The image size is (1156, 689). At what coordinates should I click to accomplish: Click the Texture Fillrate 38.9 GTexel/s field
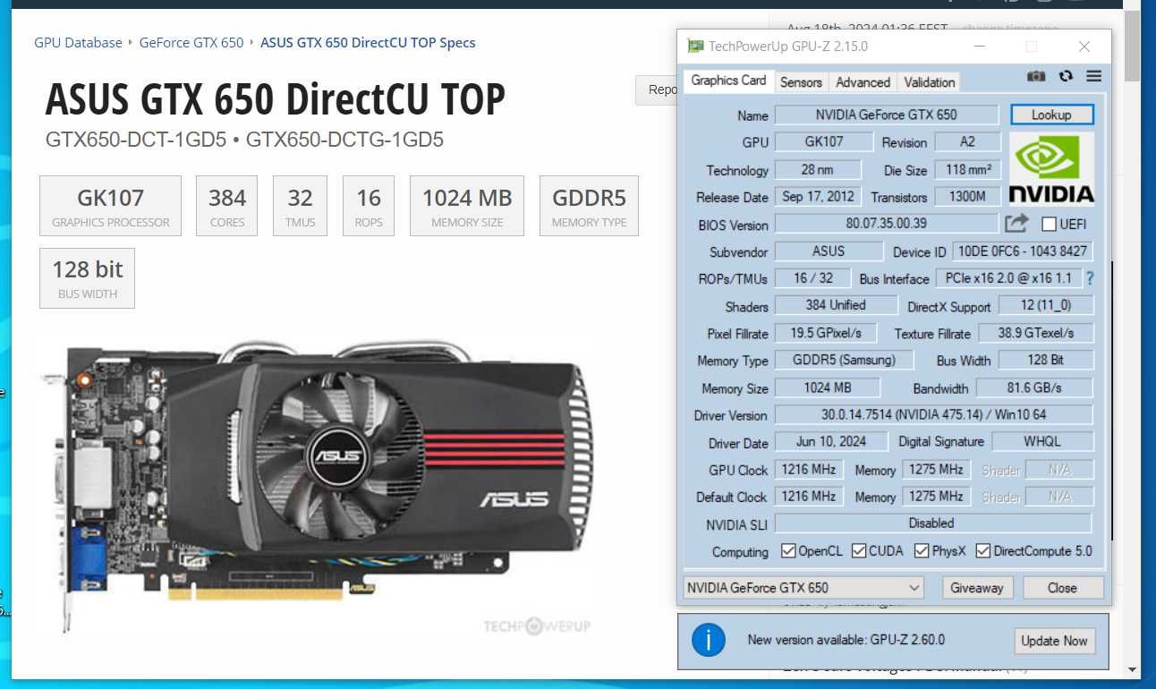click(x=1034, y=333)
